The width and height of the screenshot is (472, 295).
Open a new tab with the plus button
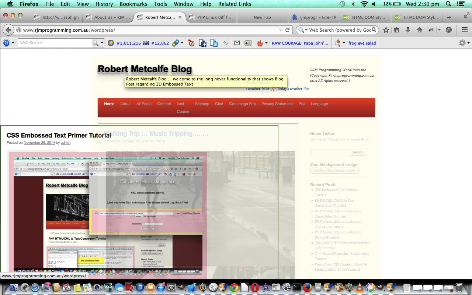449,17
